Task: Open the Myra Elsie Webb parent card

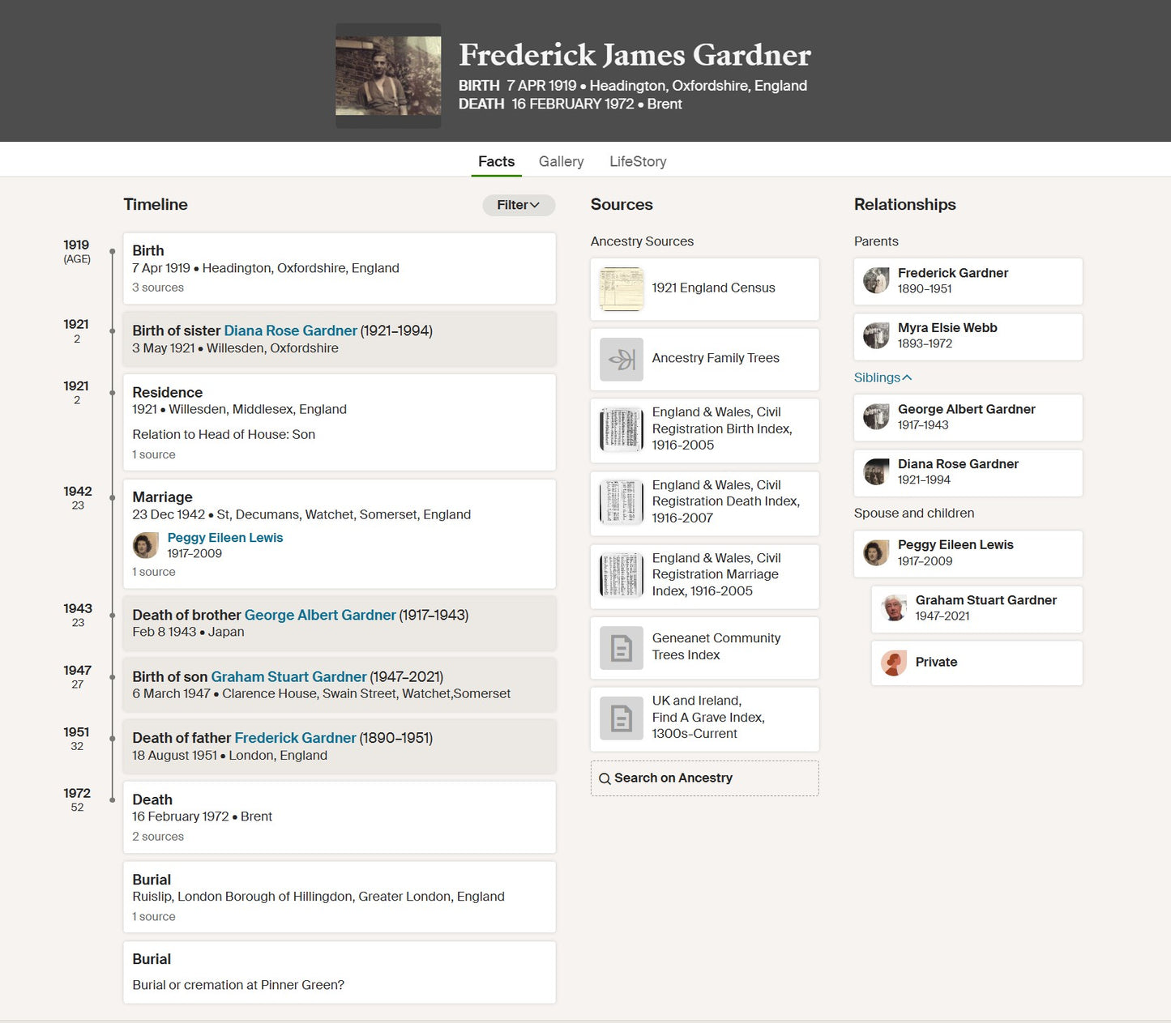Action: (x=968, y=337)
